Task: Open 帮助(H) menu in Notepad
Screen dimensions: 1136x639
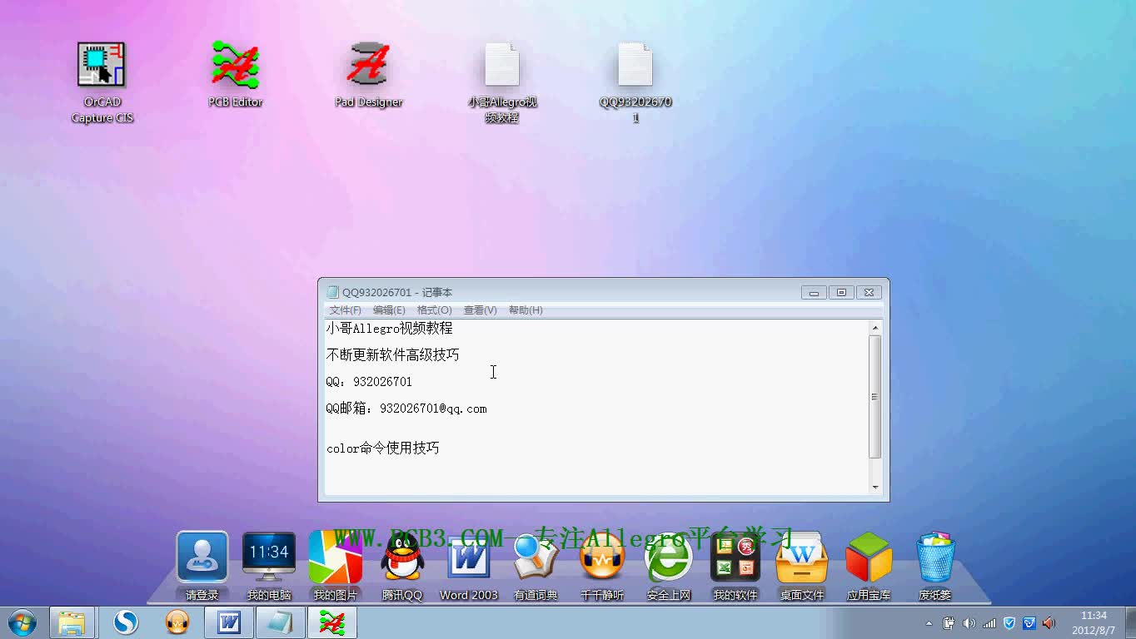Action: pos(526,310)
